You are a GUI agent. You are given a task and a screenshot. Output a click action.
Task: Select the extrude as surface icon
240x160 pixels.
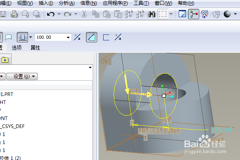coord(8,37)
